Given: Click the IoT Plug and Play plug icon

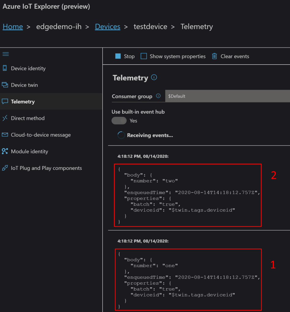Looking at the screenshot, I should point(5,168).
